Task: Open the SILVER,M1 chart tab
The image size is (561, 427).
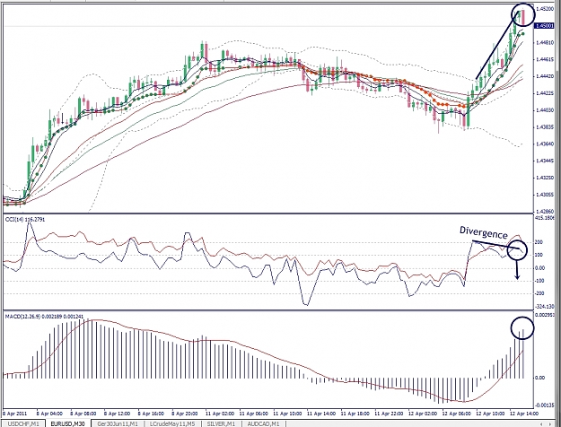Action: click(221, 423)
